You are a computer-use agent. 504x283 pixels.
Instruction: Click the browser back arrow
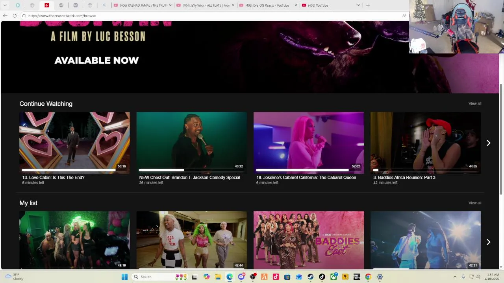5,16
